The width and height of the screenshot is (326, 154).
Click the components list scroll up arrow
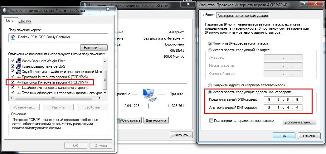click(105, 61)
